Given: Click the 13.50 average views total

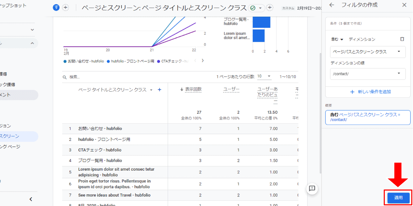Looking at the screenshot, I should pos(272,112).
